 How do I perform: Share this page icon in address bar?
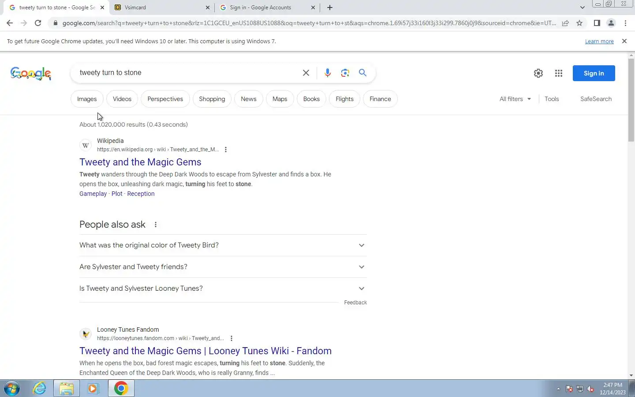pos(565,23)
